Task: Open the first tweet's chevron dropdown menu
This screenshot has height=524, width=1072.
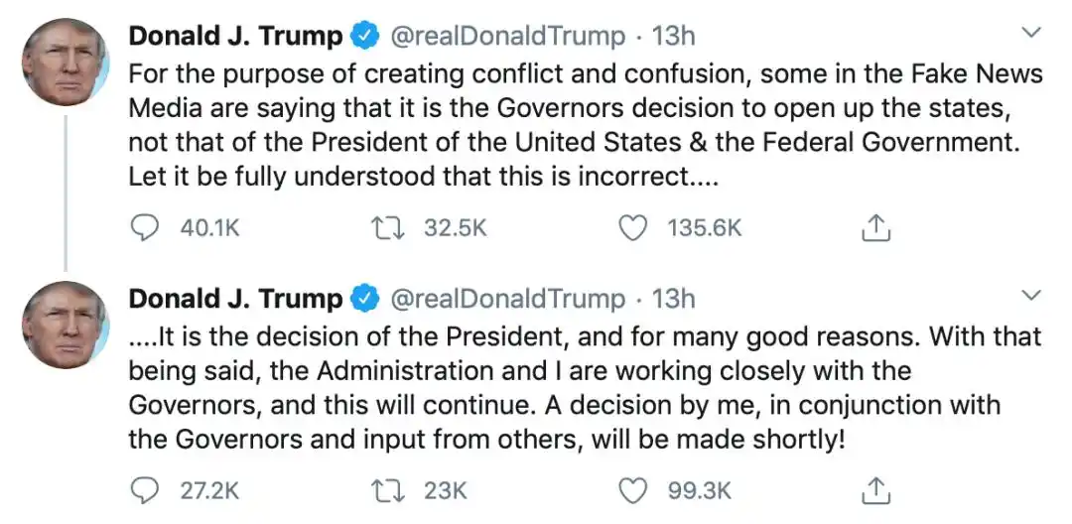Action: 1031,34
